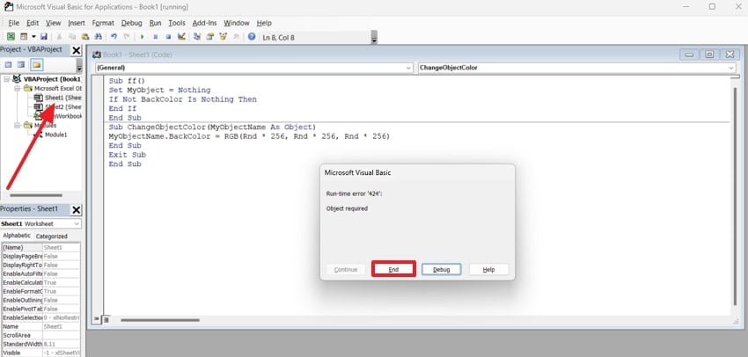
Task: Open the Properties Window toolbar icon
Action: tap(209, 37)
